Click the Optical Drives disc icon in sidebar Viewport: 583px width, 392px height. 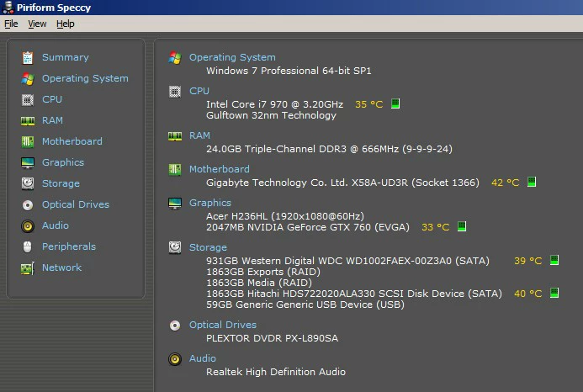point(28,205)
